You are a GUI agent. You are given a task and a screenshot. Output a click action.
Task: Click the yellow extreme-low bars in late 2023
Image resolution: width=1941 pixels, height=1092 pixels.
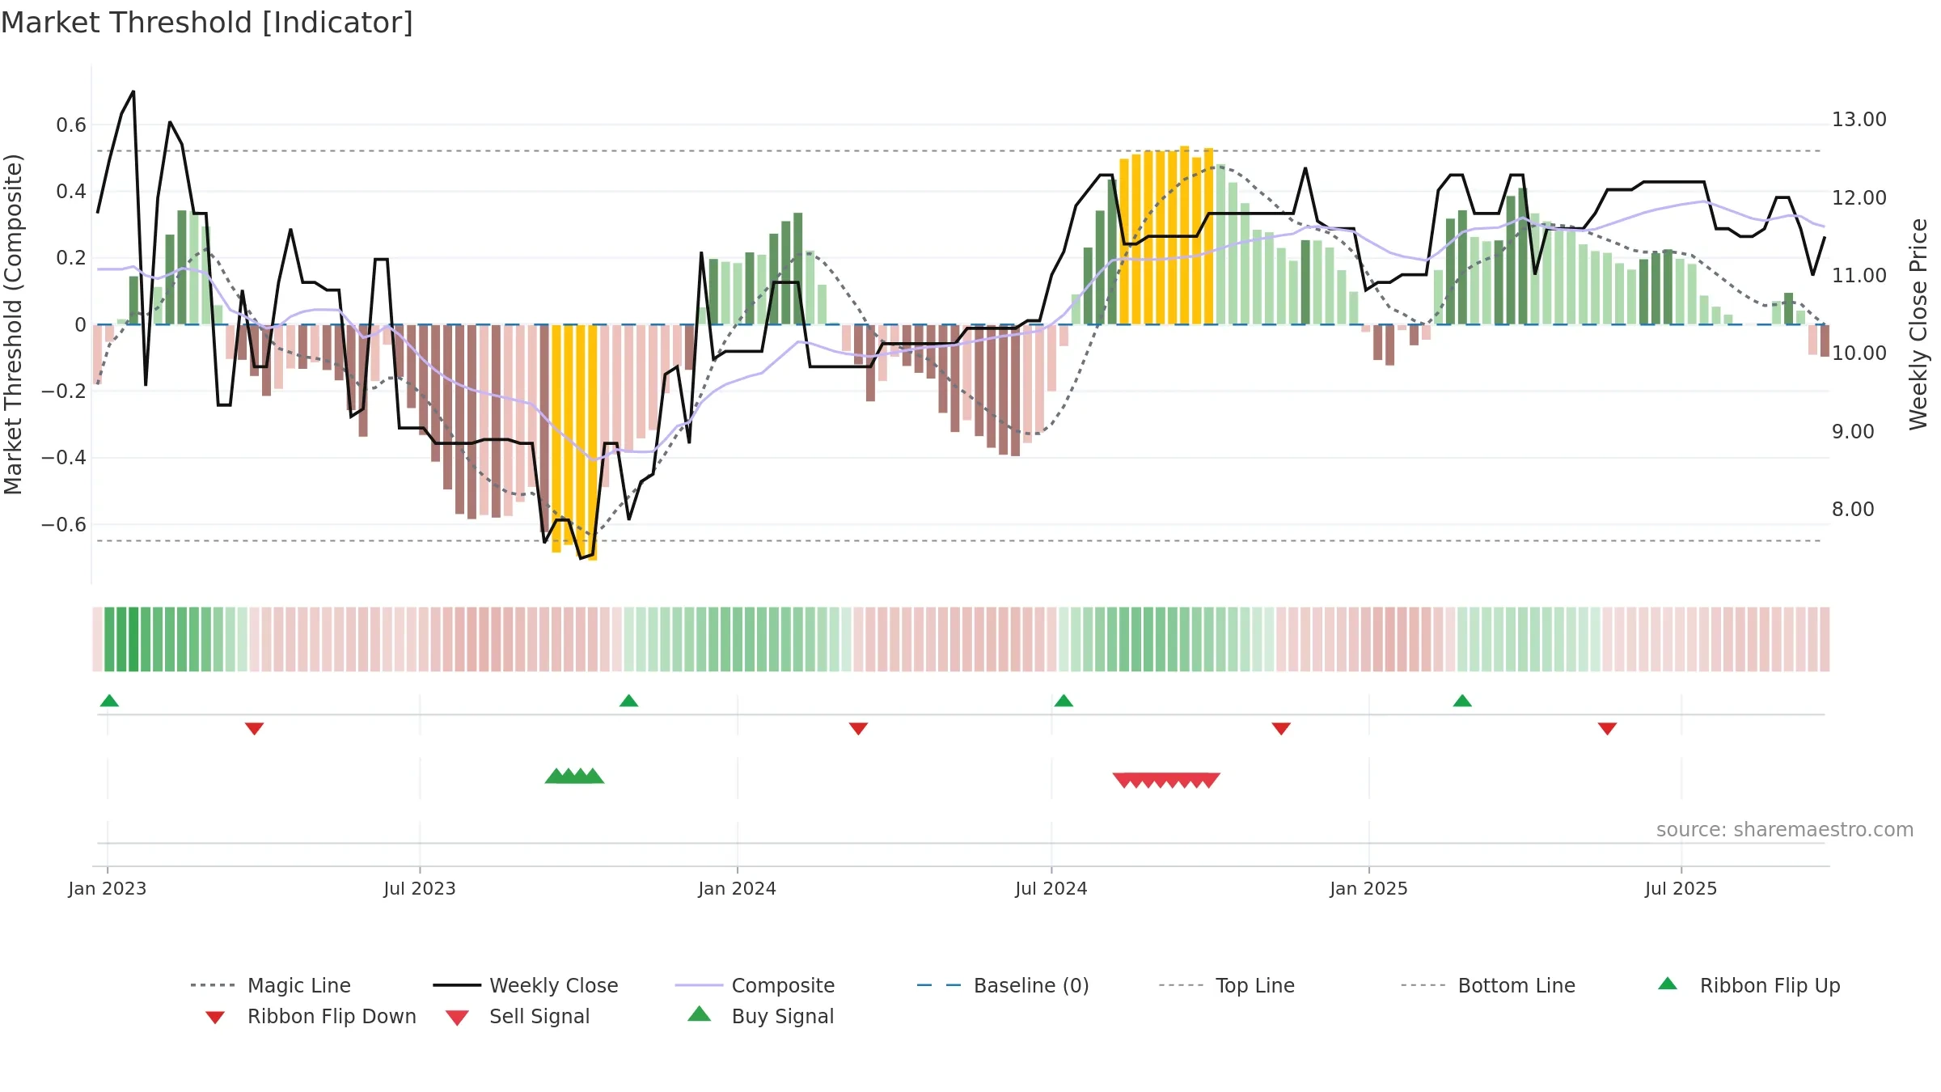(x=574, y=442)
